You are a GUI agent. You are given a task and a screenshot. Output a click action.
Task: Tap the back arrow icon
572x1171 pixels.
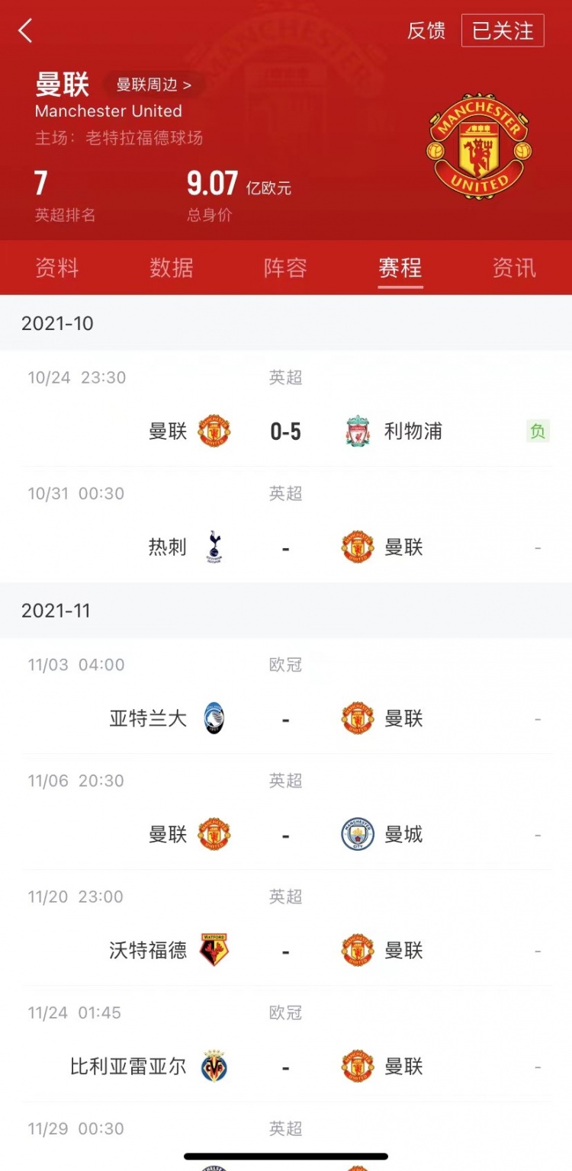tap(26, 31)
